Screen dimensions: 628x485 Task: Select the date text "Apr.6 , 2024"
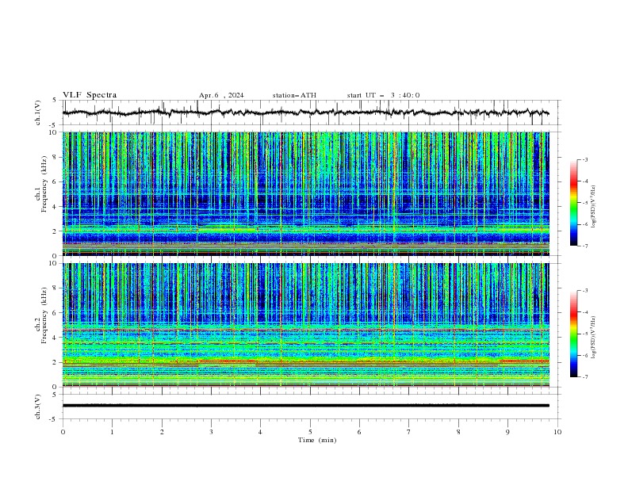point(221,95)
